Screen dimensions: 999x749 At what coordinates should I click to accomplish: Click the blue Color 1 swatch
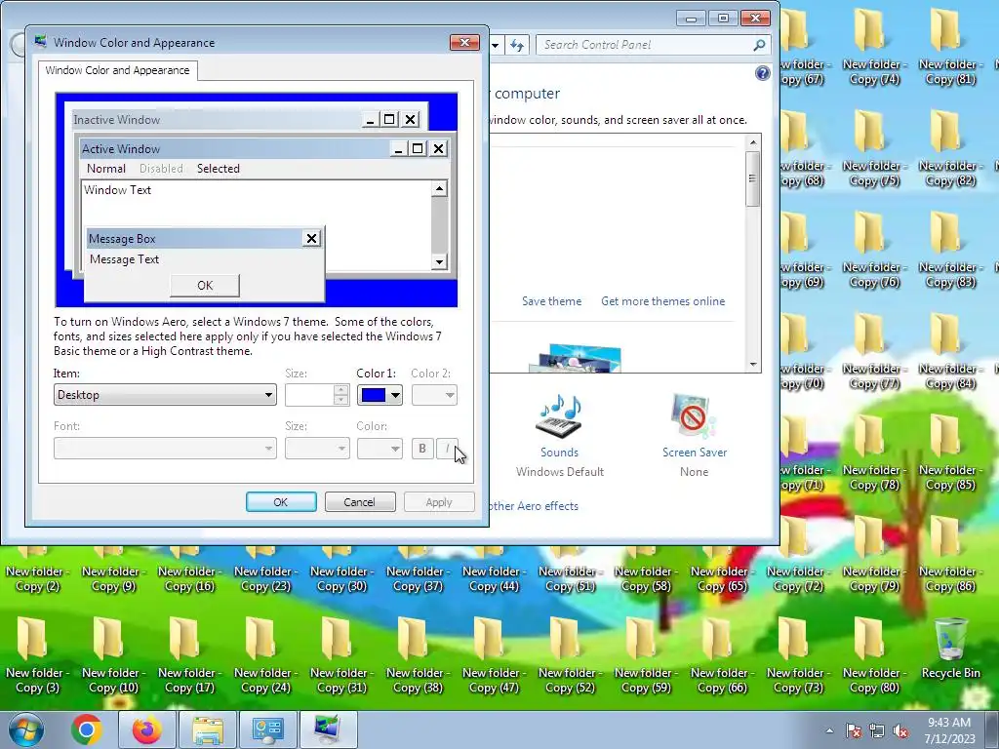pyautogui.click(x=374, y=396)
